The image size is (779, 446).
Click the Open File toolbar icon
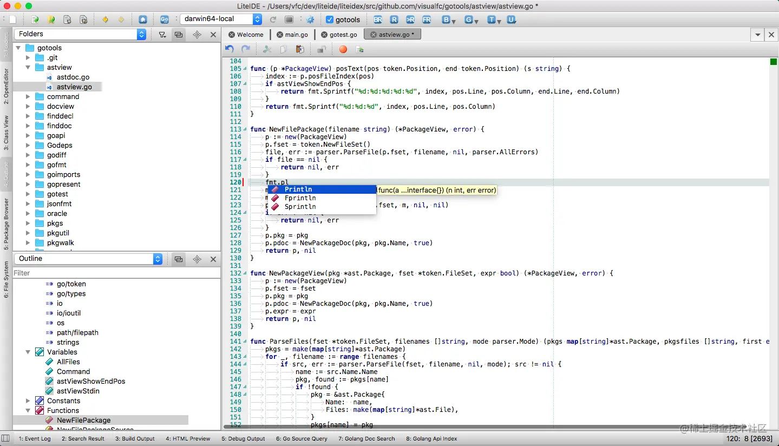[x=35, y=19]
